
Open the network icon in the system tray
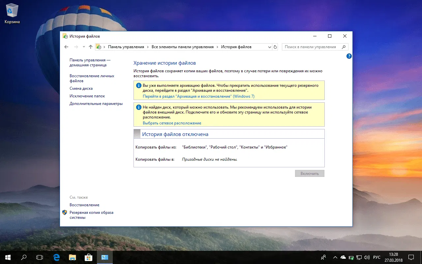click(x=359, y=257)
